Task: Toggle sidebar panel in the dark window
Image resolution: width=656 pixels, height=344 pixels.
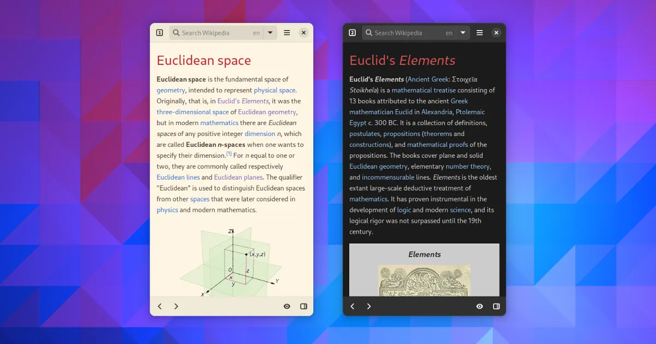Action: [496, 306]
